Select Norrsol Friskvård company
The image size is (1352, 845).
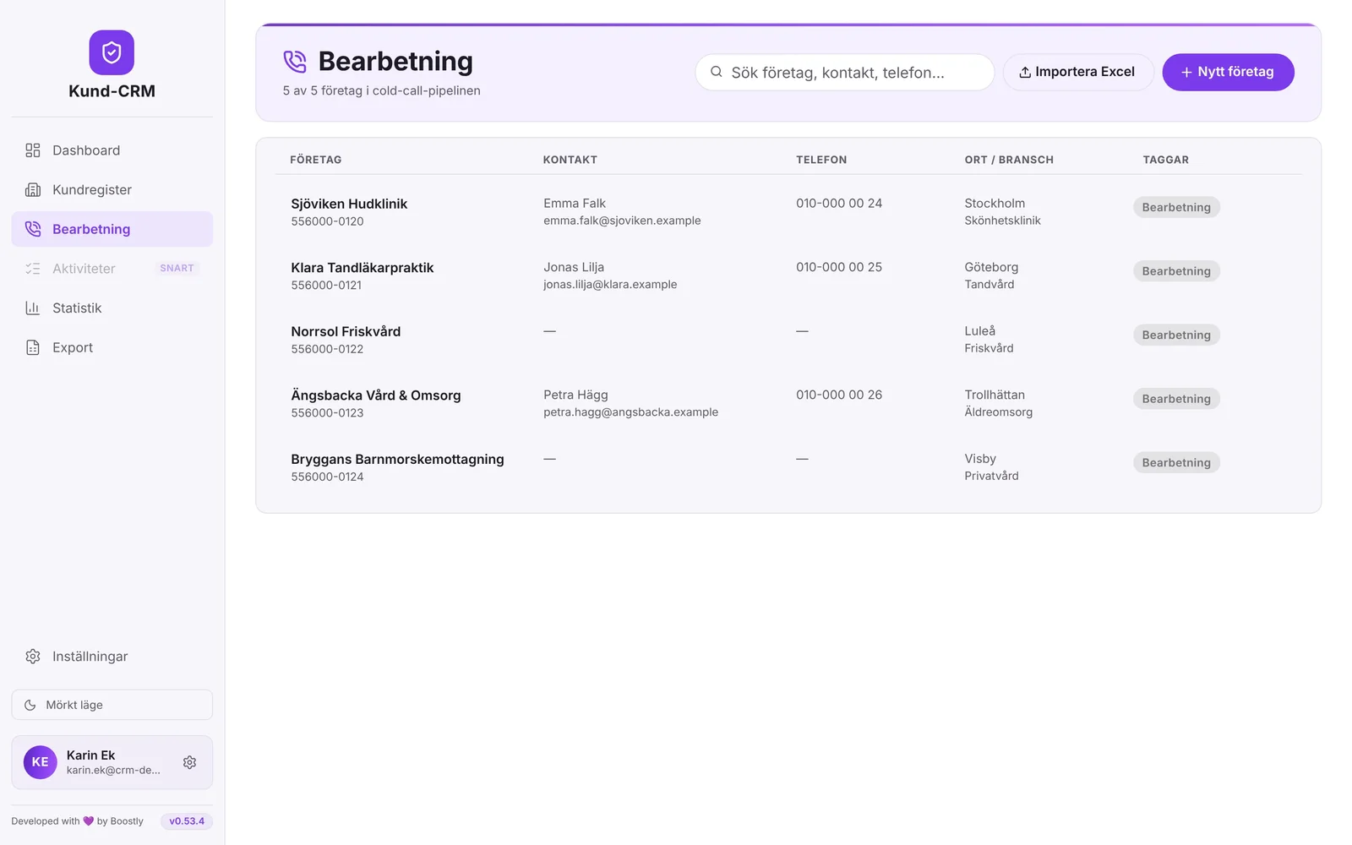coord(788,339)
